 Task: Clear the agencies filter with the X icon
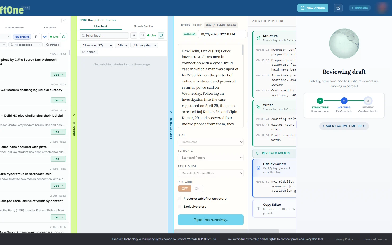click(x=9, y=37)
